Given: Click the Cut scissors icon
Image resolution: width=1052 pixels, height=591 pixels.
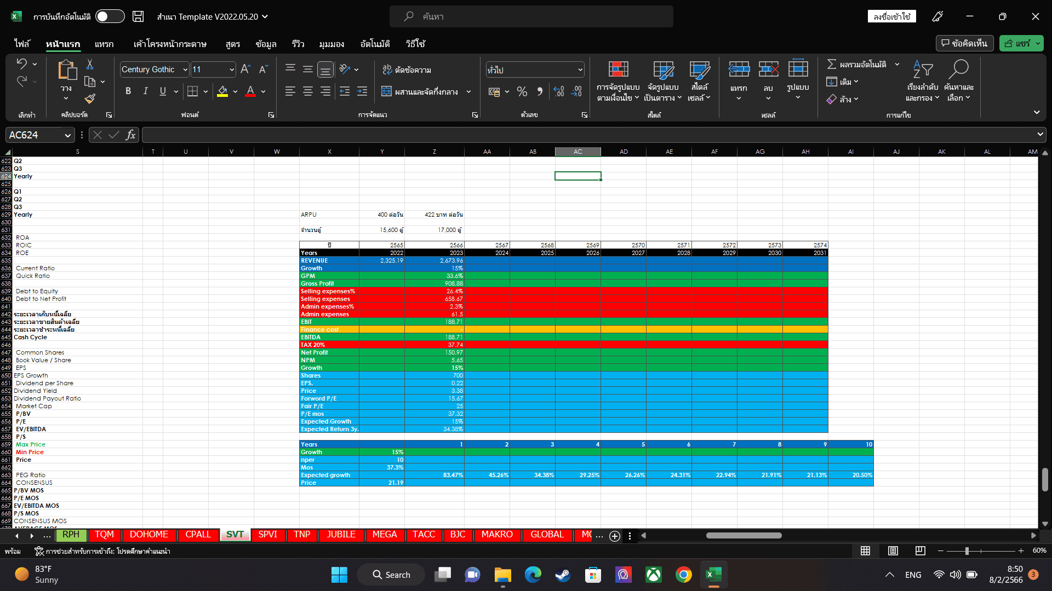Looking at the screenshot, I should 90,65.
